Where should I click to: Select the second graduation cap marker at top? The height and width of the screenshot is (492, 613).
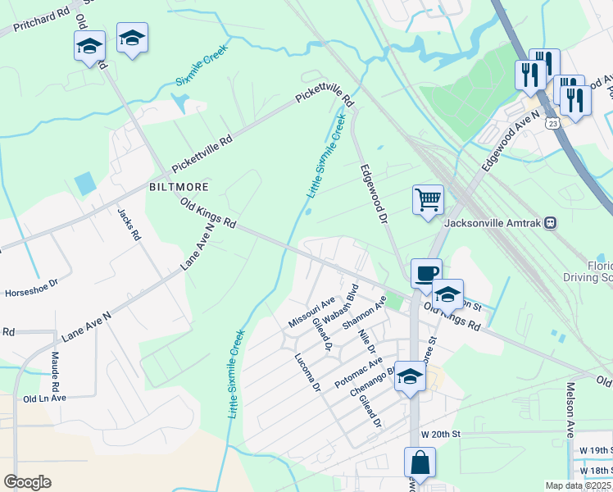(132, 39)
